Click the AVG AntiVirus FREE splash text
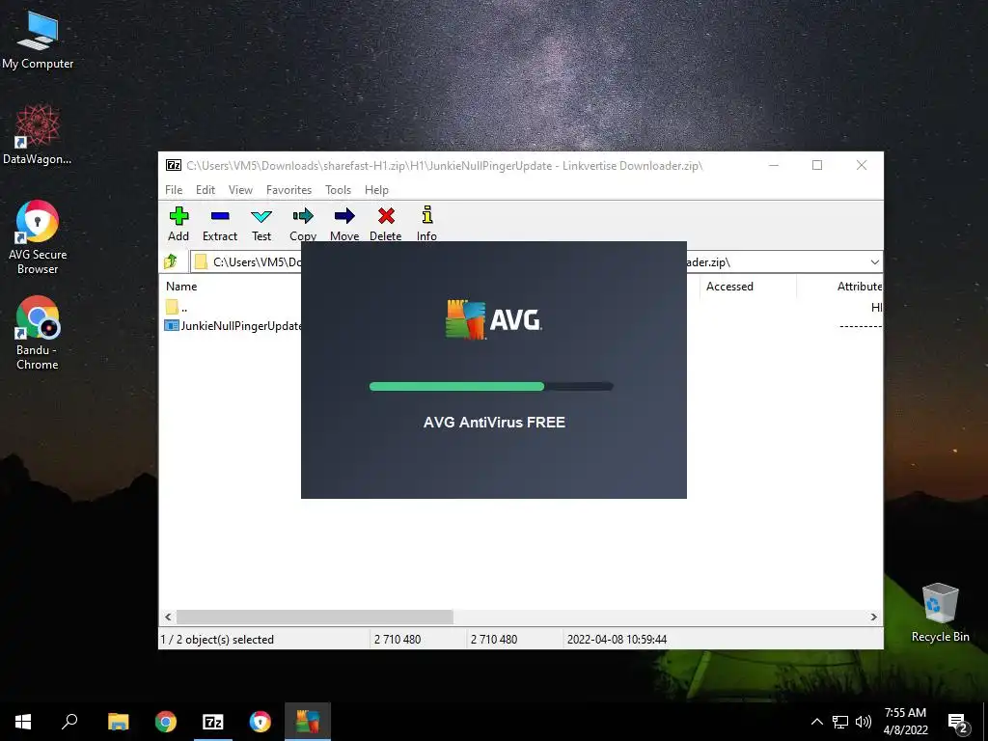Screen dimensions: 988x741 click(494, 423)
